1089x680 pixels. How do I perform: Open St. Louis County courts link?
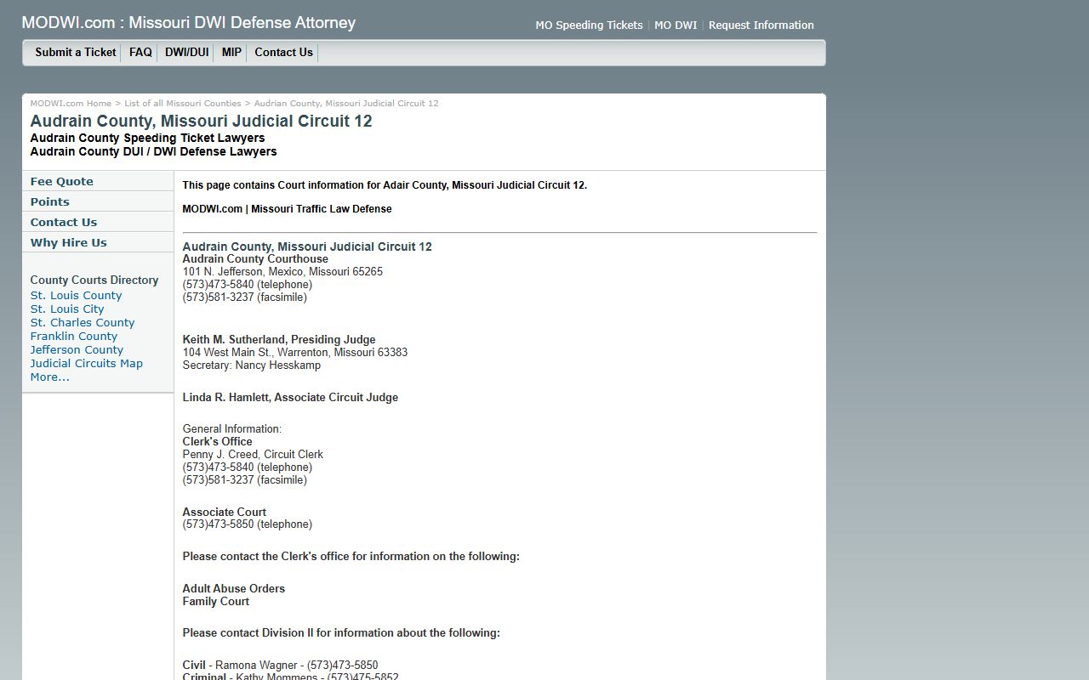76,296
